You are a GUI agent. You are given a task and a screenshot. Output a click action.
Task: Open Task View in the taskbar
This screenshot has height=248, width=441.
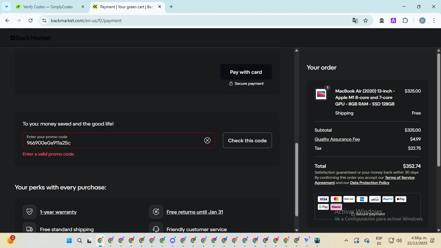coord(90,241)
